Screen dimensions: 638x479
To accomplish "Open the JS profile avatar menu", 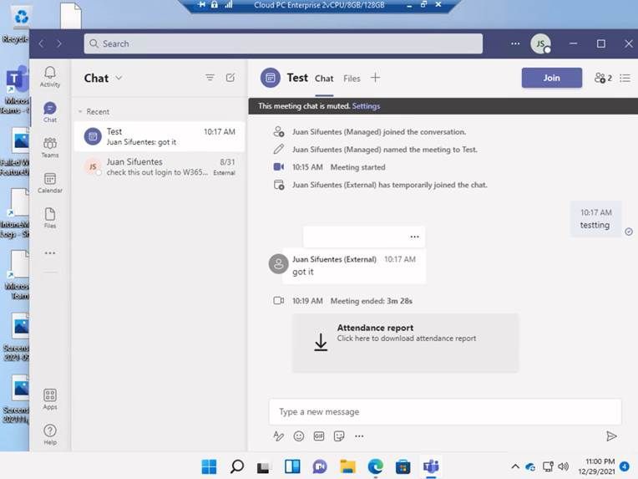I will click(541, 43).
